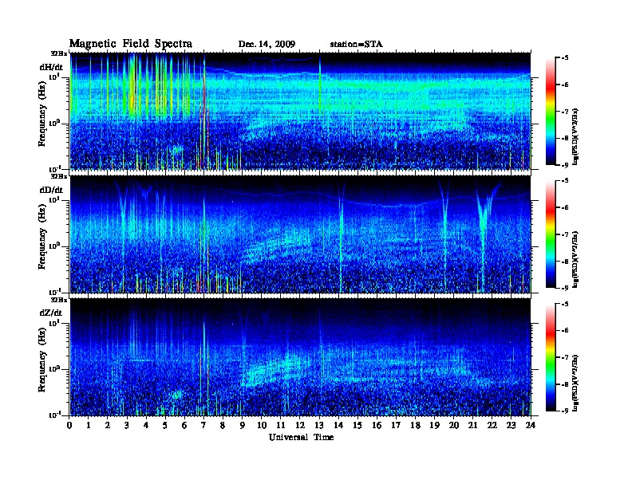Click the 10^0 tick label of dH/dt panel
632x488 pixels.
click(53, 123)
